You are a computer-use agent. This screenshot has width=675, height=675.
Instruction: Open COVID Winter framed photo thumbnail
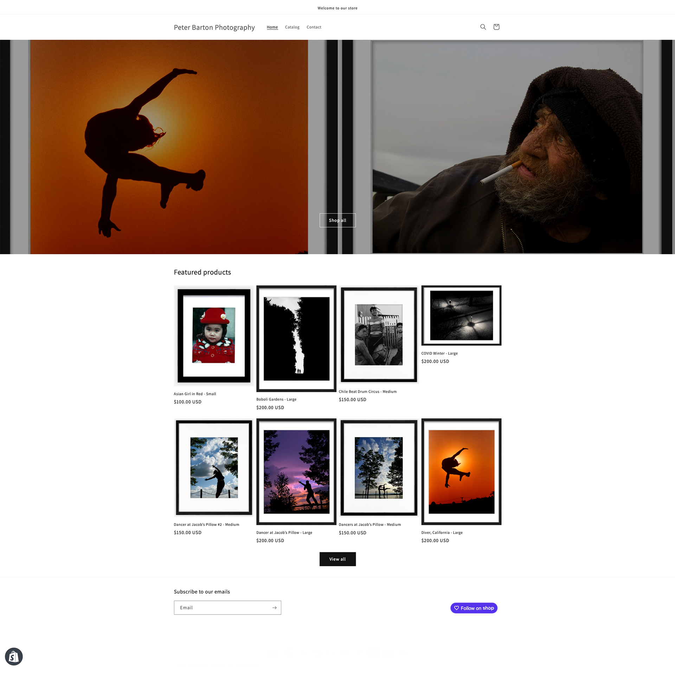click(461, 315)
